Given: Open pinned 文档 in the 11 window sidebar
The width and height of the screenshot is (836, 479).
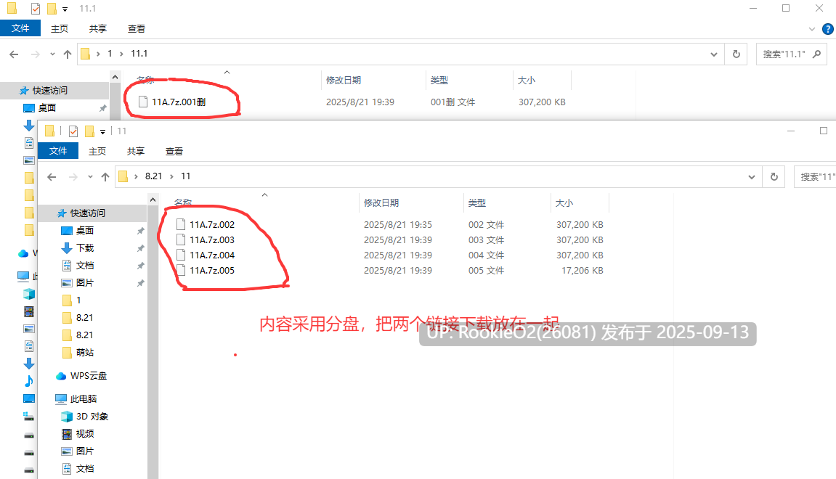Looking at the screenshot, I should pyautogui.click(x=85, y=266).
